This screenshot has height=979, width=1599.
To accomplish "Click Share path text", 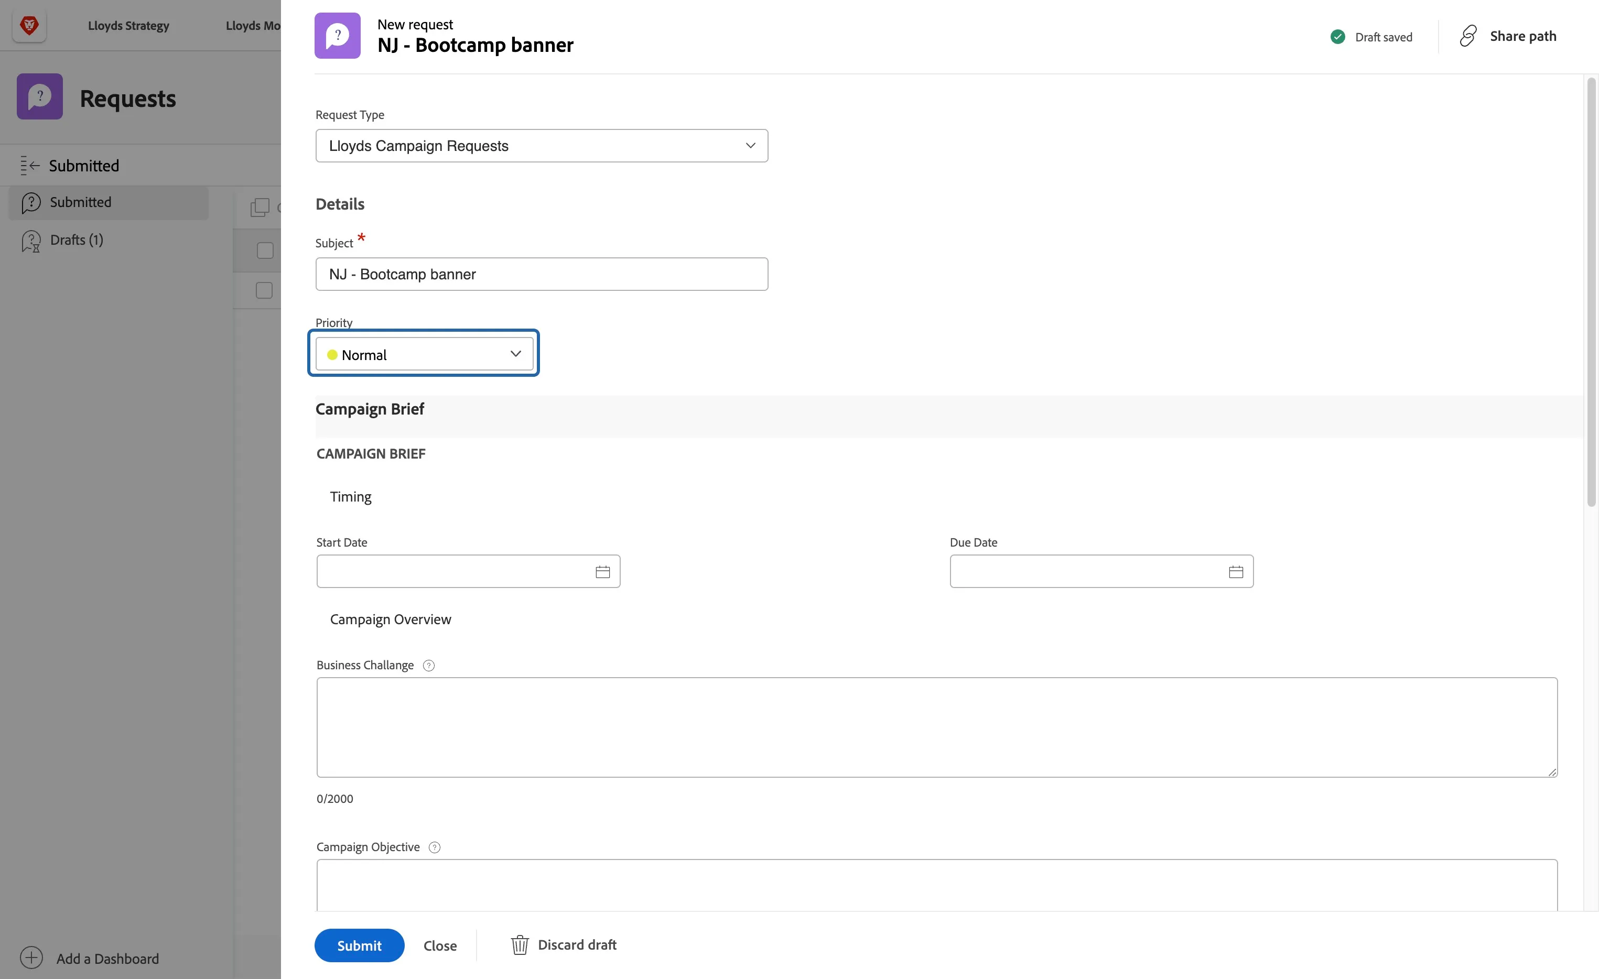I will click(1523, 36).
